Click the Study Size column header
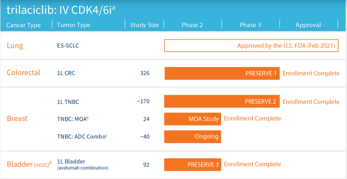This screenshot has width=347, height=179. [x=144, y=25]
